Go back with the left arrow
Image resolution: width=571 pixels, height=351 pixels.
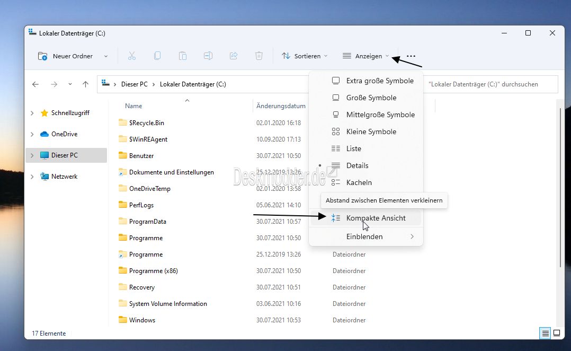pos(35,84)
